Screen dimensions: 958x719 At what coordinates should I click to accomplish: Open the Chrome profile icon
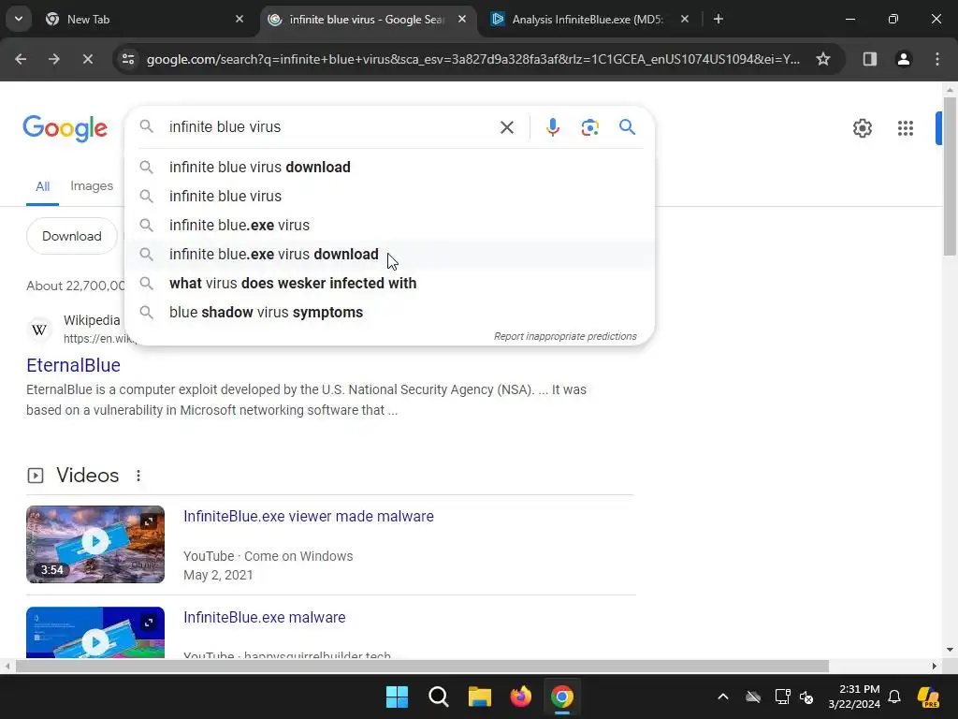point(904,59)
